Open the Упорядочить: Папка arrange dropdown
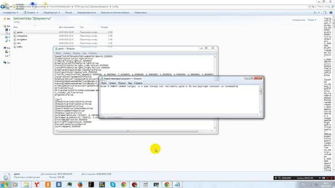Image resolution: width=335 pixels, height=188 pixels. 312,20
